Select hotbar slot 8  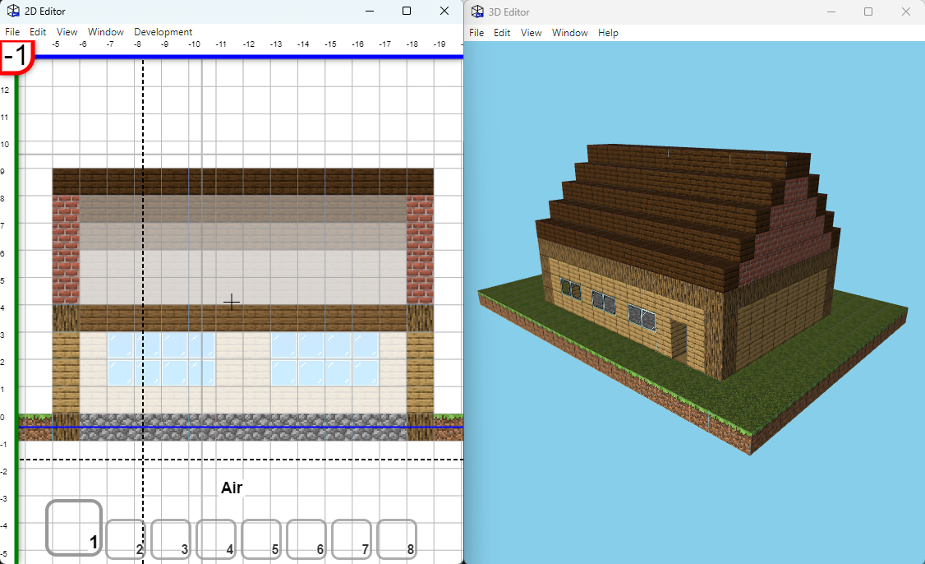coord(396,539)
